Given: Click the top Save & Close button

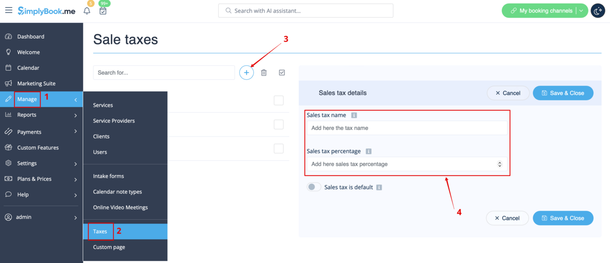Looking at the screenshot, I should (x=563, y=93).
